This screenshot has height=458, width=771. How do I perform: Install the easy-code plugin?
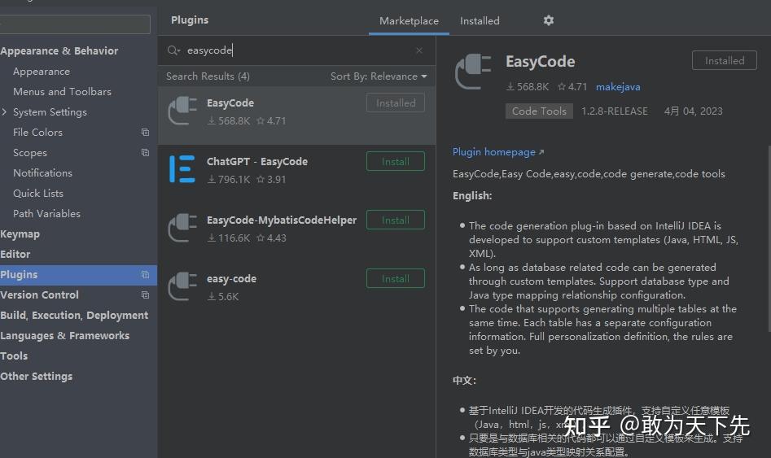coord(396,279)
